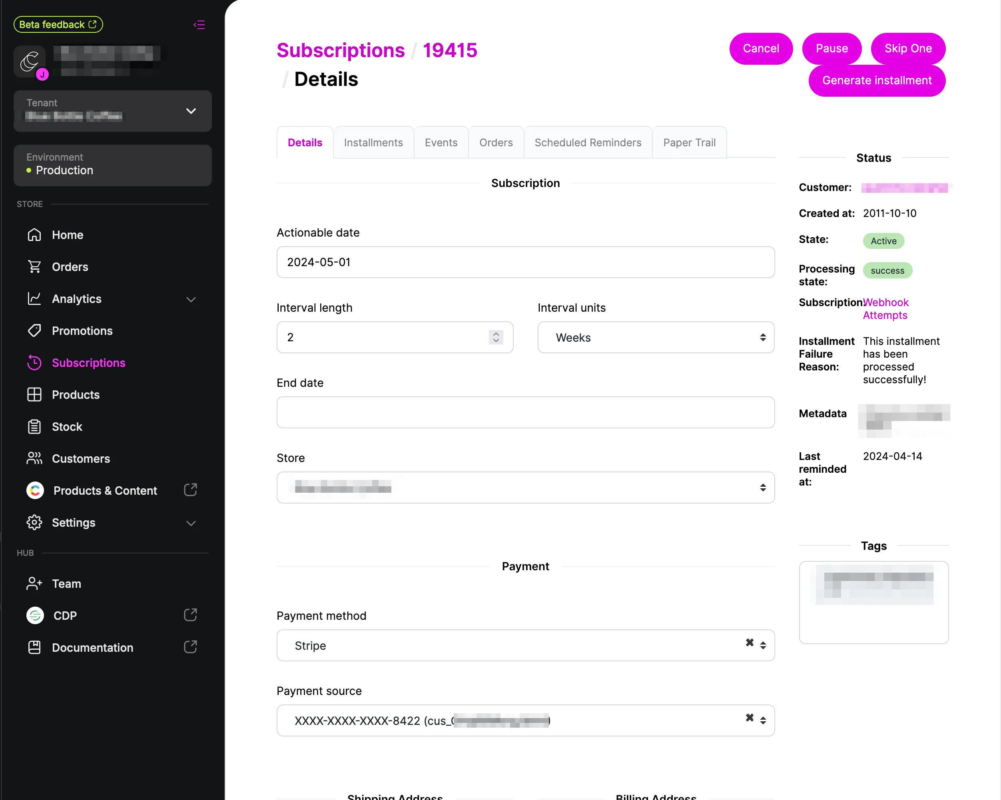Open the Documentation book icon
Image resolution: width=1001 pixels, height=800 pixels.
tap(34, 647)
